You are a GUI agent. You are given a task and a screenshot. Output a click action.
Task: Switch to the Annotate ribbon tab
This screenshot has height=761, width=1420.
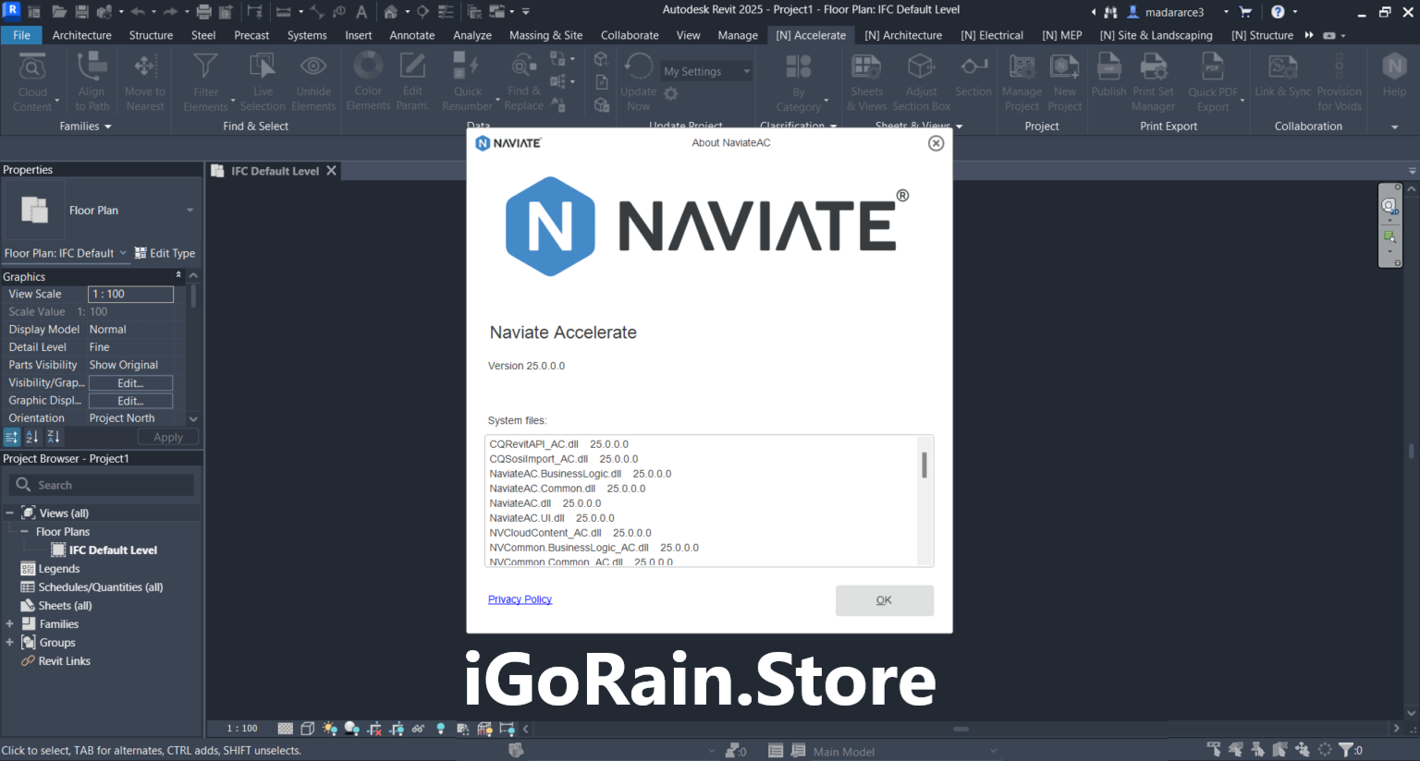[x=411, y=35]
